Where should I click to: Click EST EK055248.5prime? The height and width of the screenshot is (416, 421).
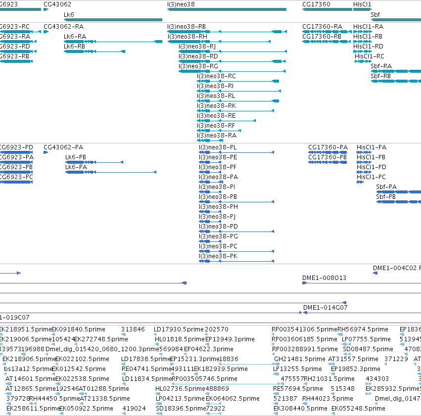359,409
